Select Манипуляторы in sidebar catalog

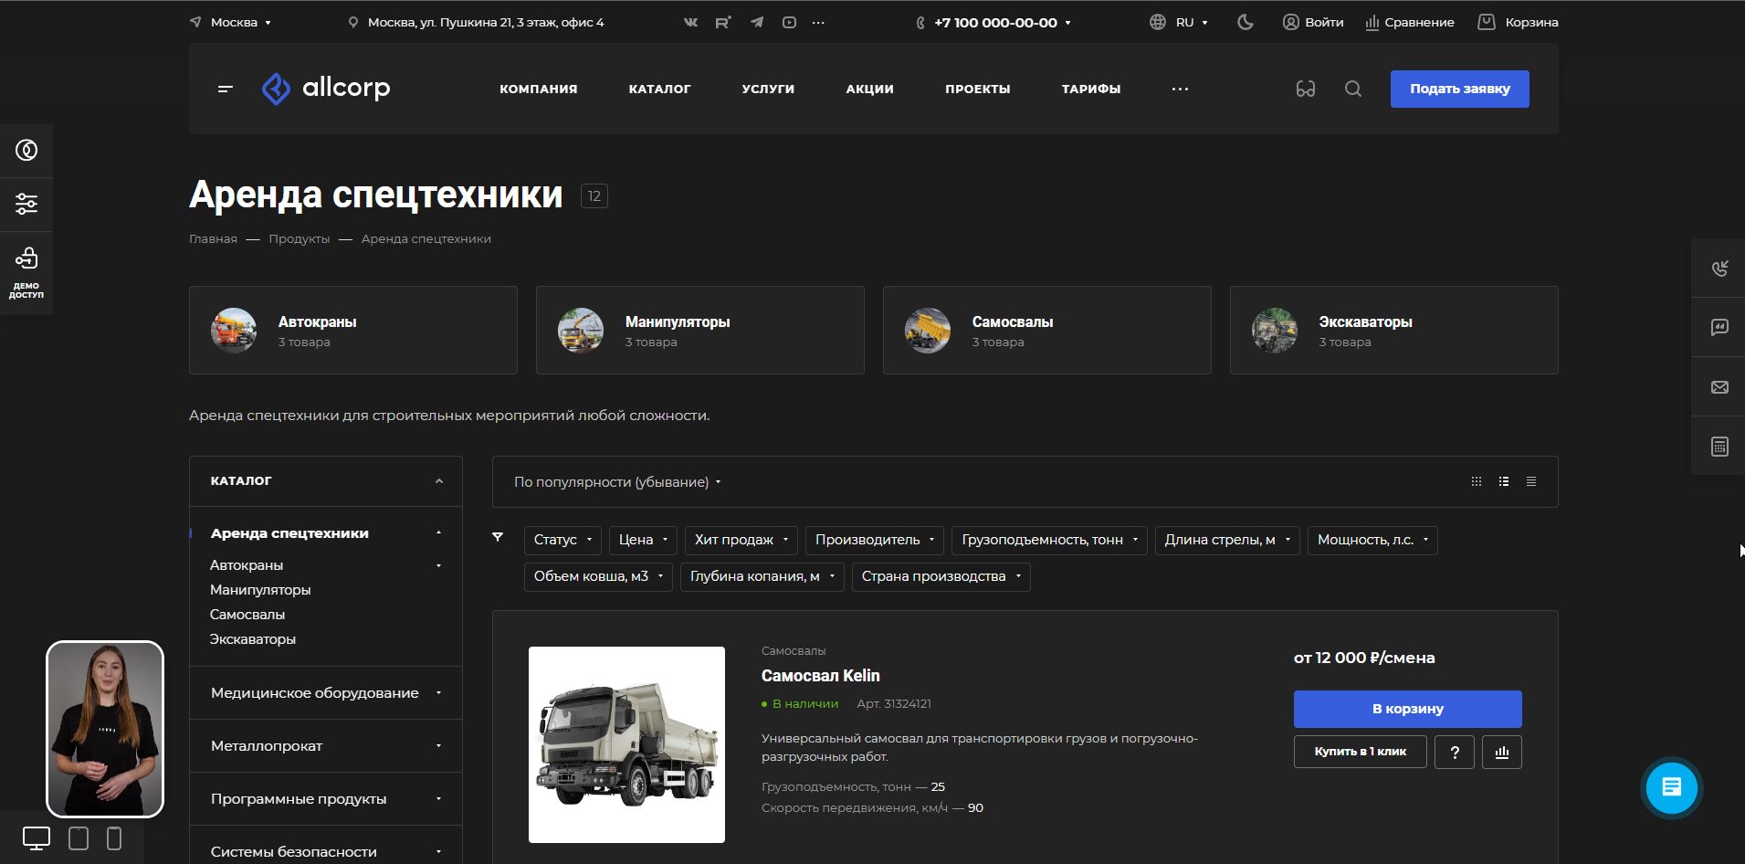(260, 590)
